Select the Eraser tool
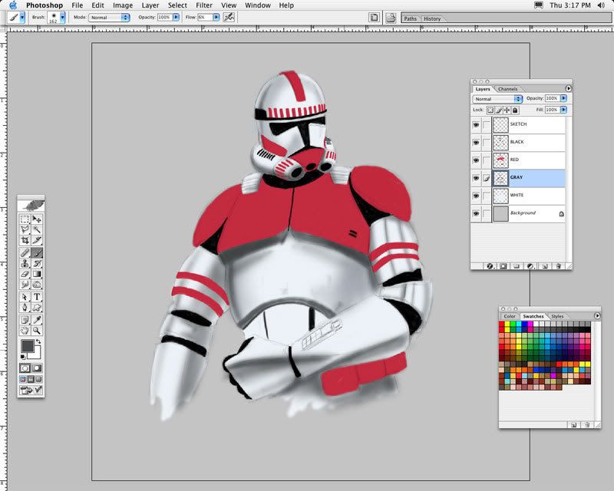 25,274
